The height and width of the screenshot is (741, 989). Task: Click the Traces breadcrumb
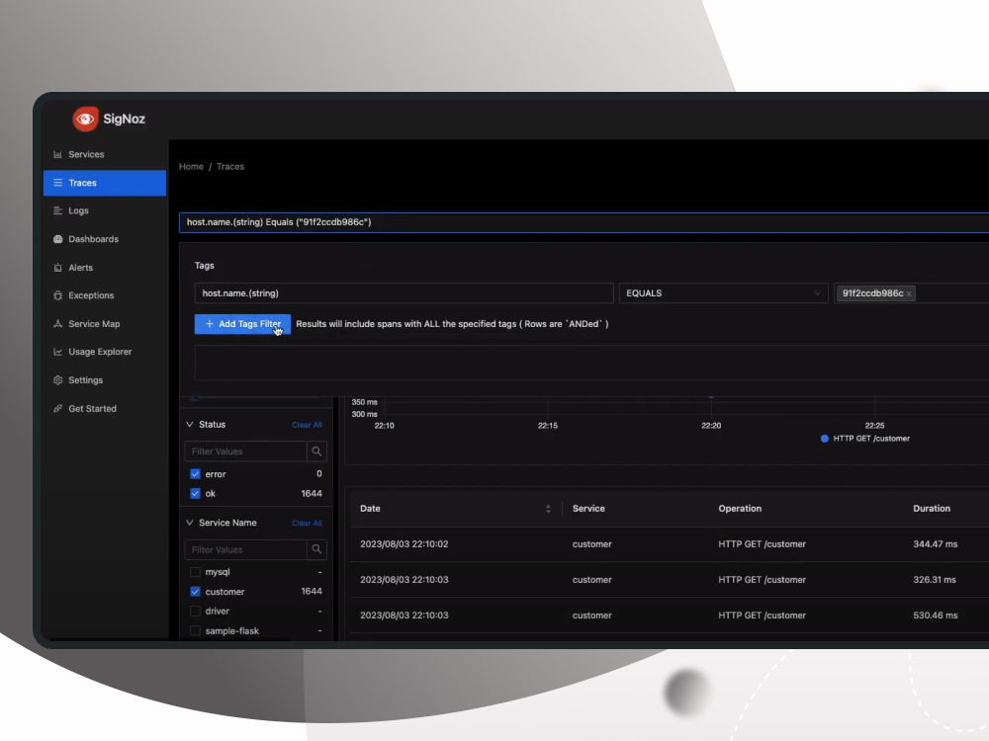tap(230, 166)
